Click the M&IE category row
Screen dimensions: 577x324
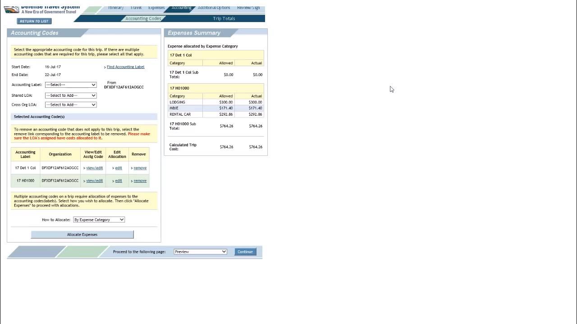pyautogui.click(x=216, y=108)
